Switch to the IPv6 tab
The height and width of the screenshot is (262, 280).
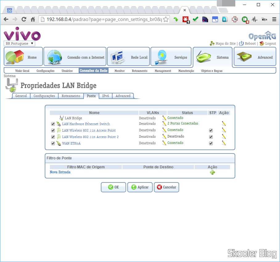point(105,96)
